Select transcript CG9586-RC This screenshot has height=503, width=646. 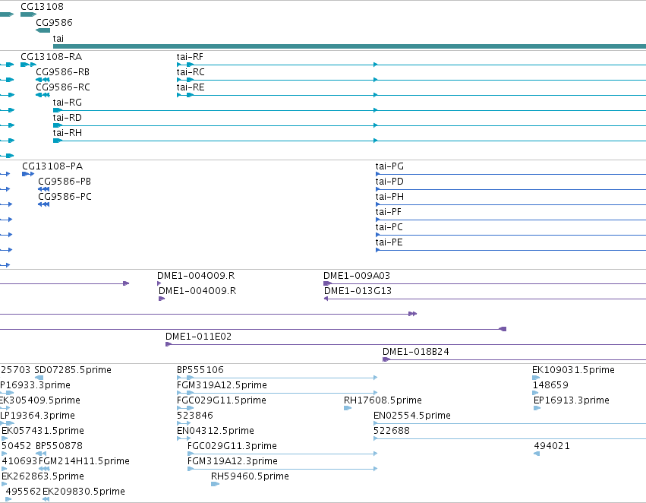pyautogui.click(x=62, y=87)
